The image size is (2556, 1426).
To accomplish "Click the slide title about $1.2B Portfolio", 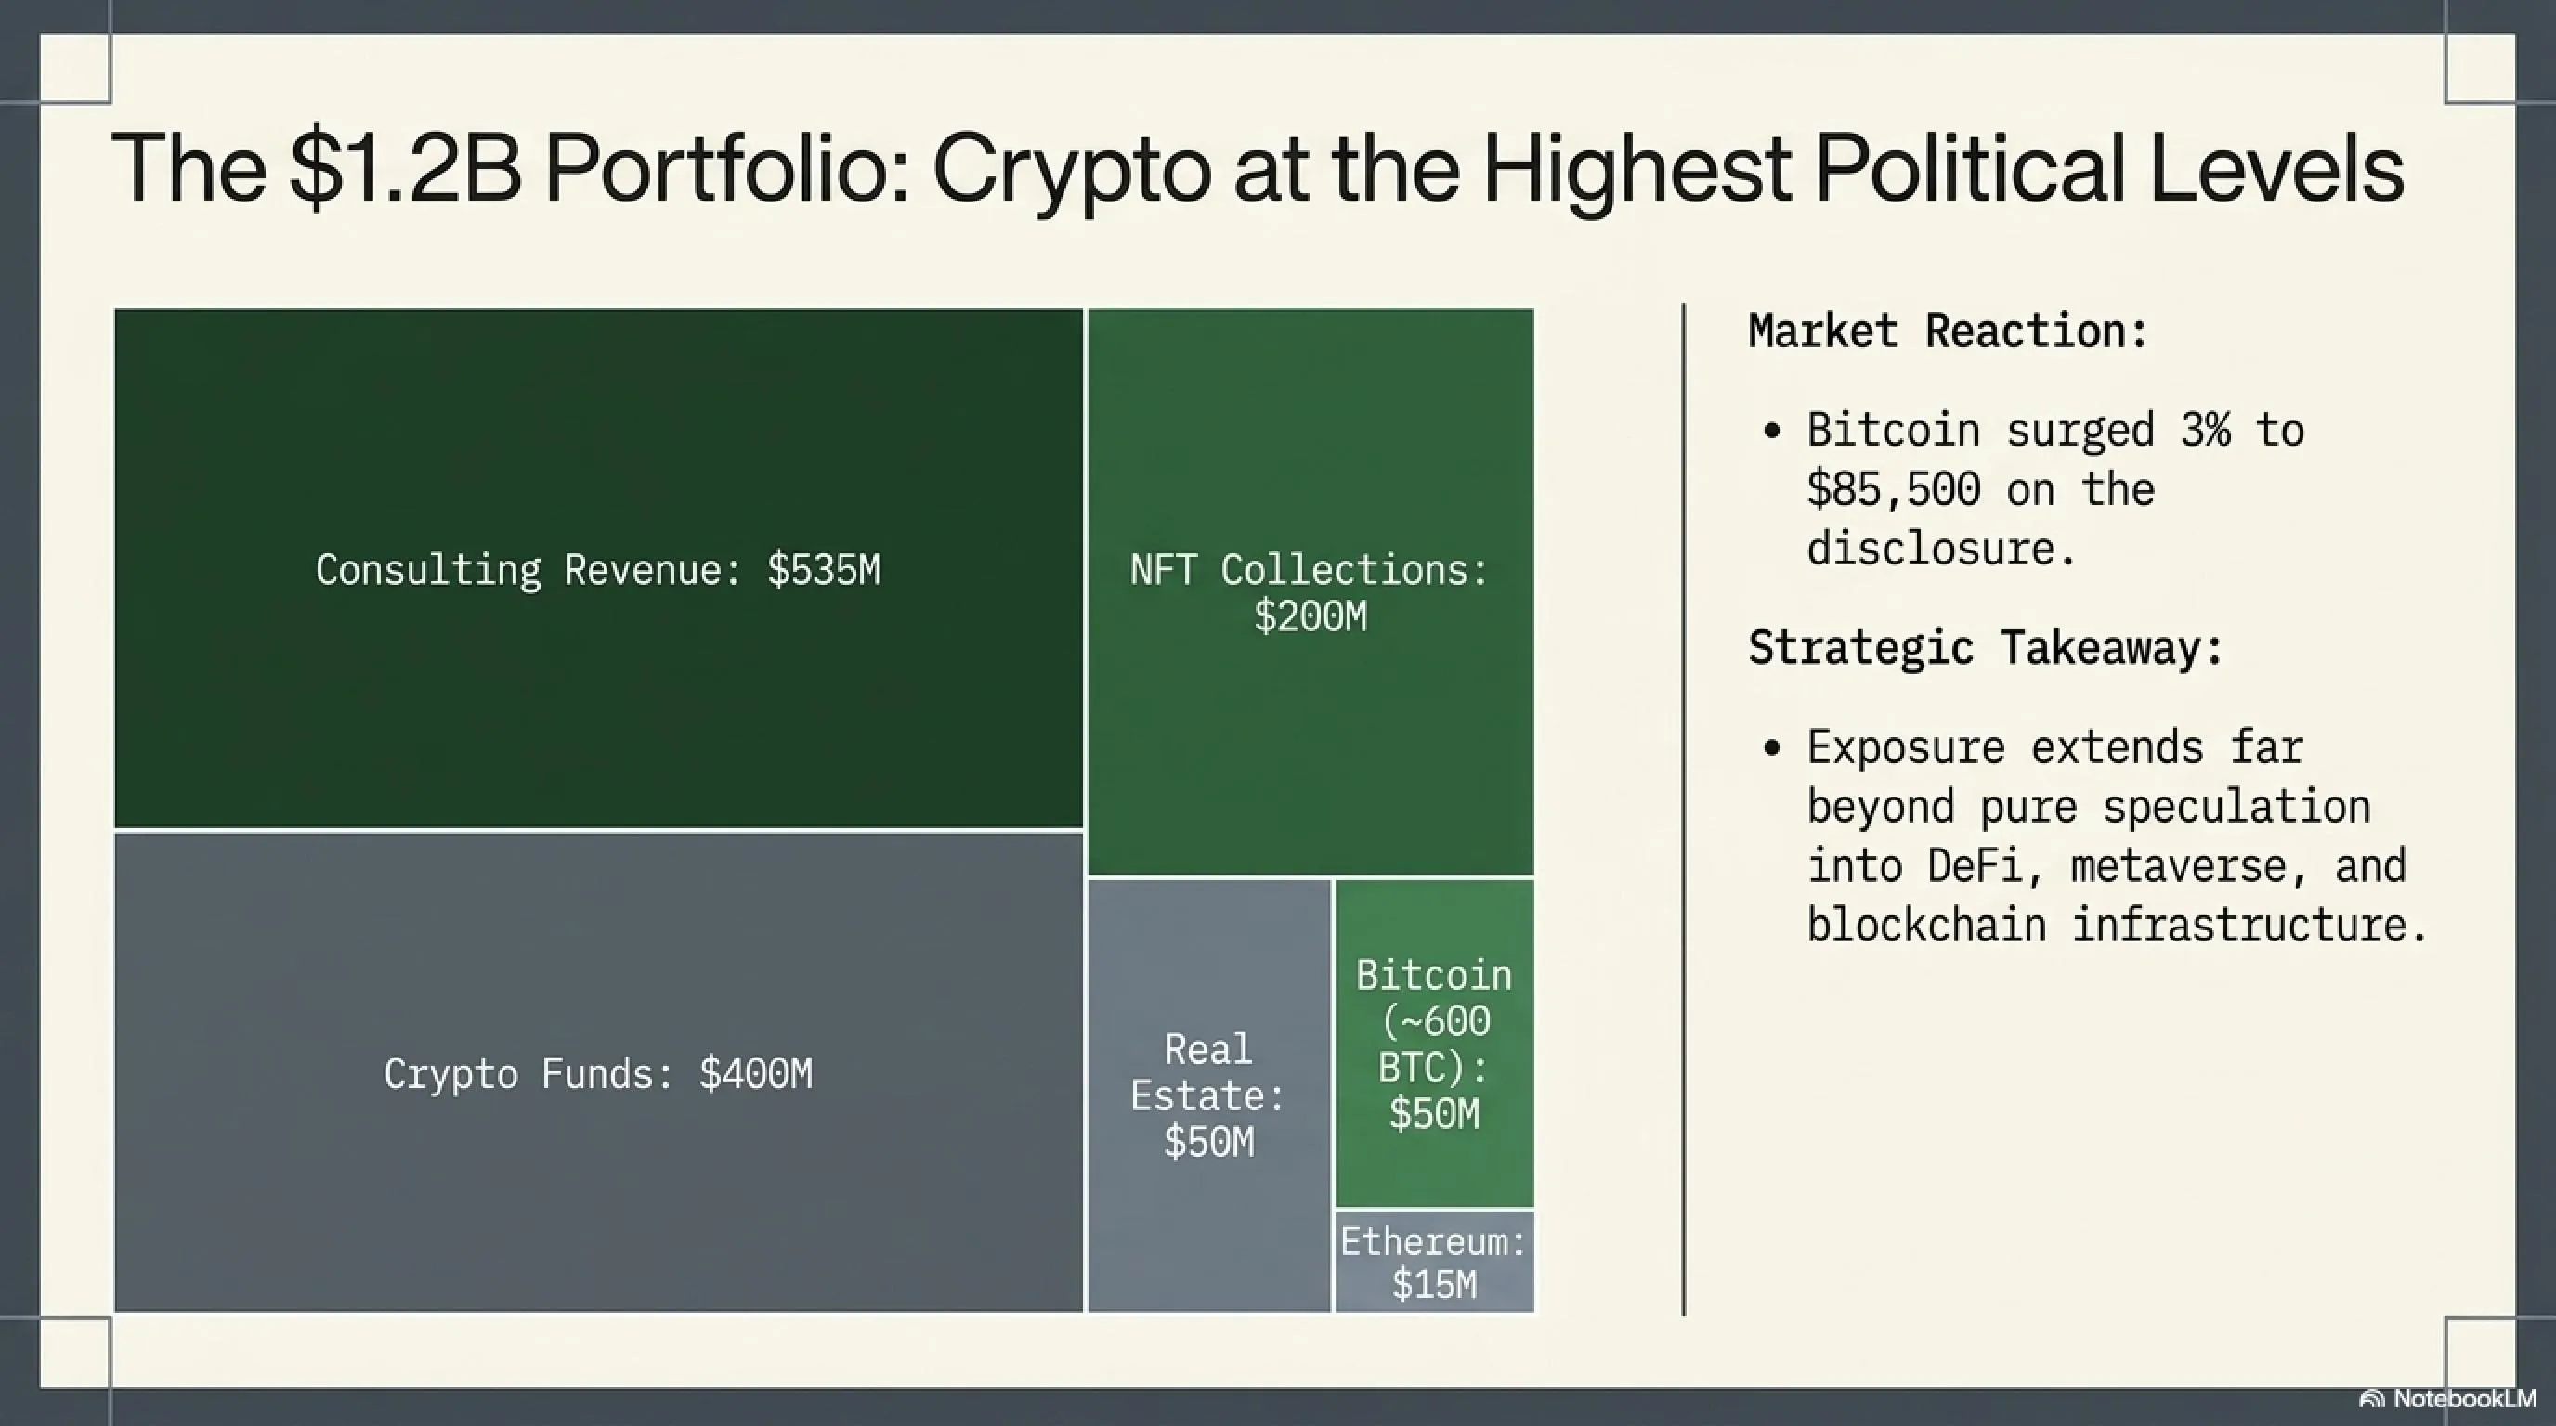I will point(1258,169).
